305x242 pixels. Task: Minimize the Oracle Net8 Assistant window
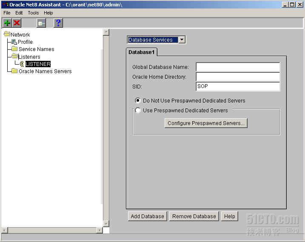[285, 5]
